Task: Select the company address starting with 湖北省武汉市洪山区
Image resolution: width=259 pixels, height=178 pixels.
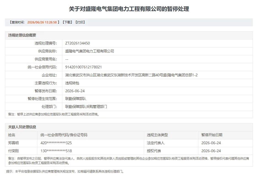Action: [131, 75]
